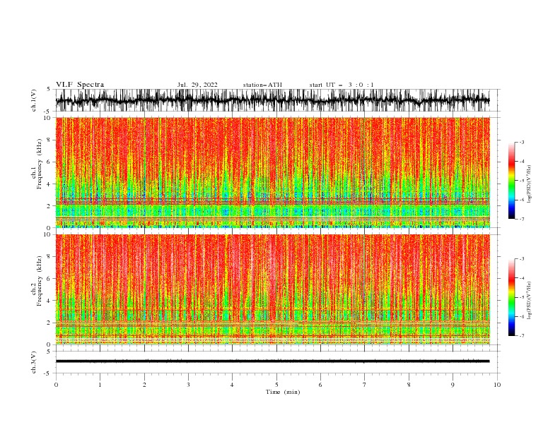Click time axis tick label "9"
Image resolution: width=560 pixels, height=432 pixels.
point(453,385)
